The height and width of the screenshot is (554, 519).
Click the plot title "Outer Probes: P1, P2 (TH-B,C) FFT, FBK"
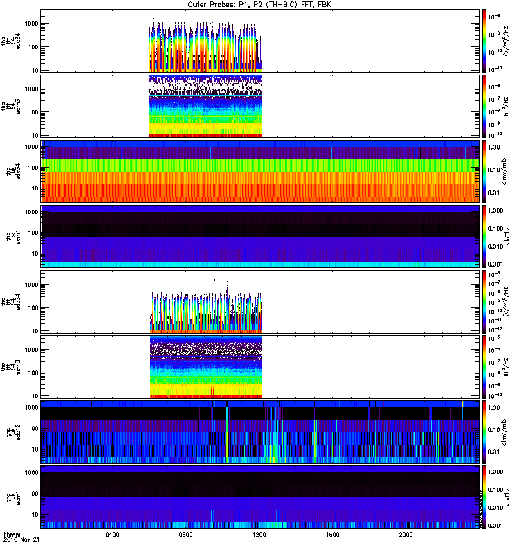click(259, 5)
